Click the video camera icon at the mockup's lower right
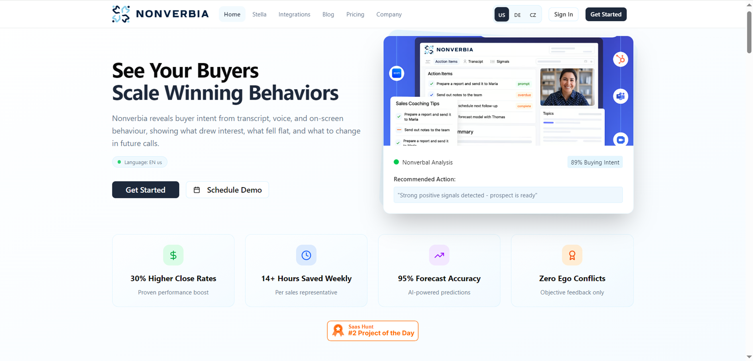753x361 pixels. pyautogui.click(x=621, y=140)
